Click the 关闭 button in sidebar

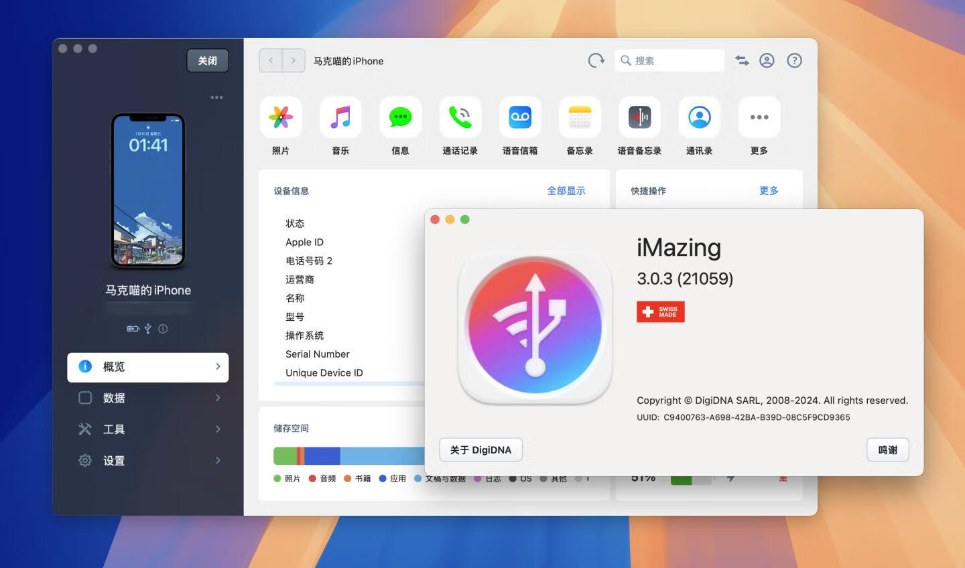(x=208, y=60)
